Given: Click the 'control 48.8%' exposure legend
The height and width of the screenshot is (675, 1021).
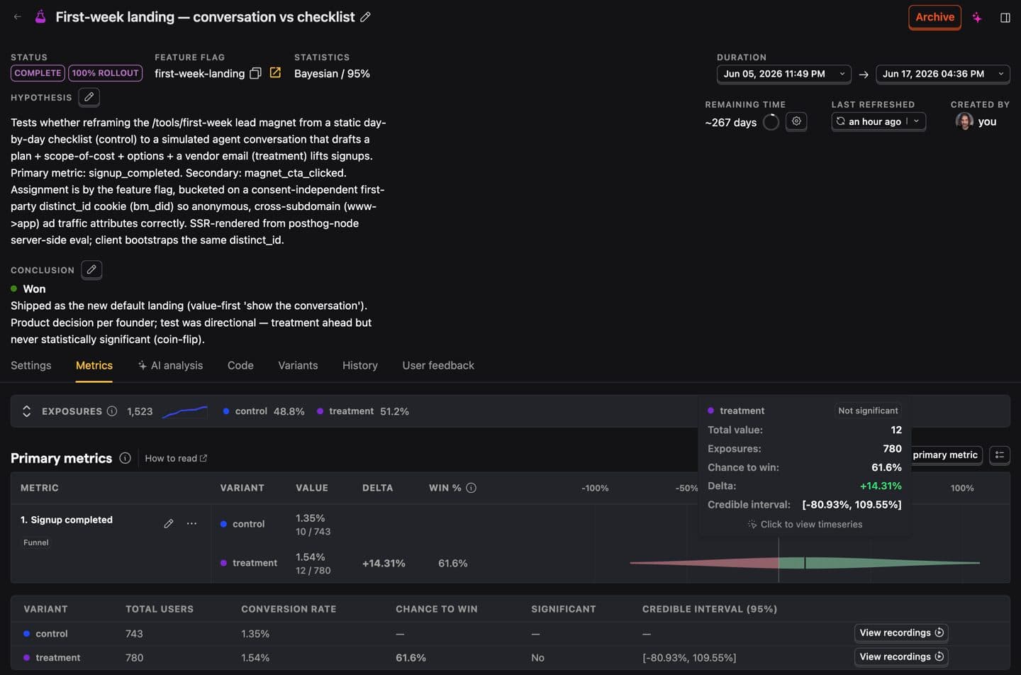Looking at the screenshot, I should click(x=264, y=411).
